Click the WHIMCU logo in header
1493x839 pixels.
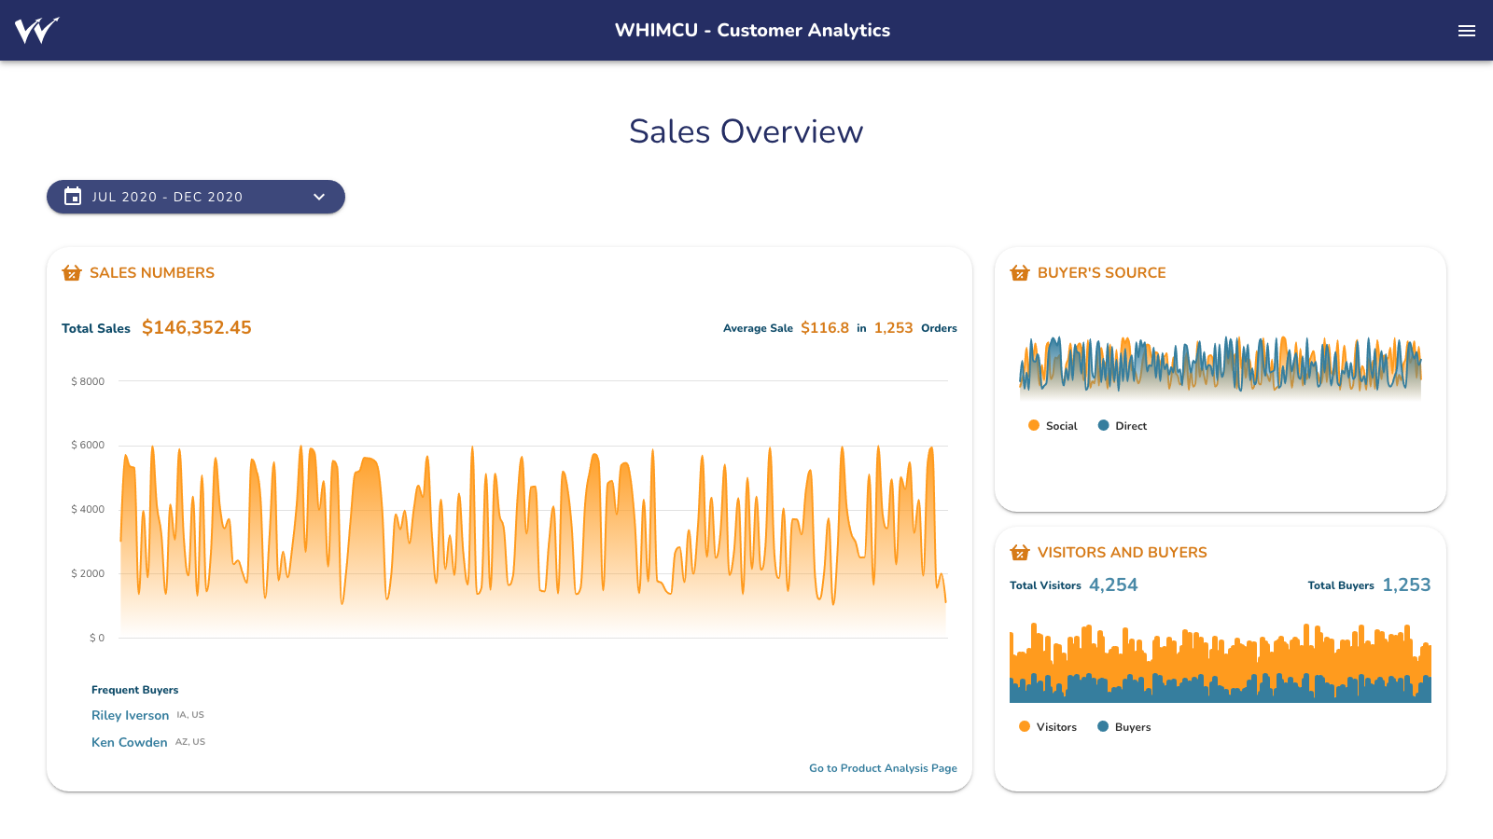36,31
